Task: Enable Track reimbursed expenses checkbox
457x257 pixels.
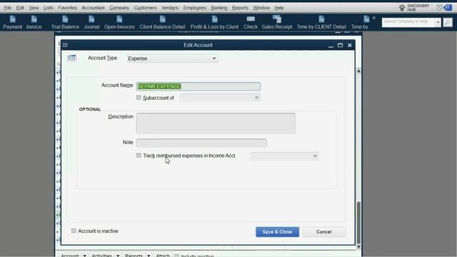Action: pyautogui.click(x=139, y=156)
